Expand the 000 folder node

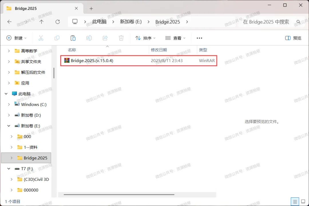pos(11,136)
